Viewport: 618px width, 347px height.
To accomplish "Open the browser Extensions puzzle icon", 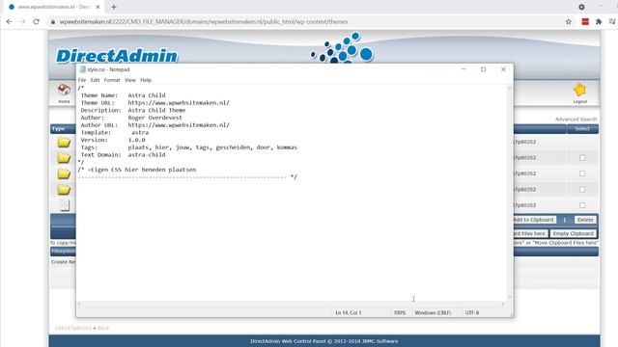I will point(599,21).
